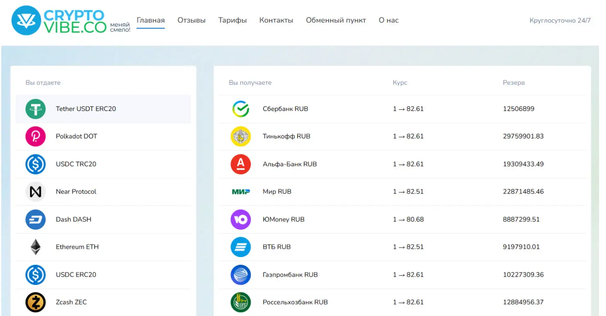Navigate to Контакты

click(276, 20)
